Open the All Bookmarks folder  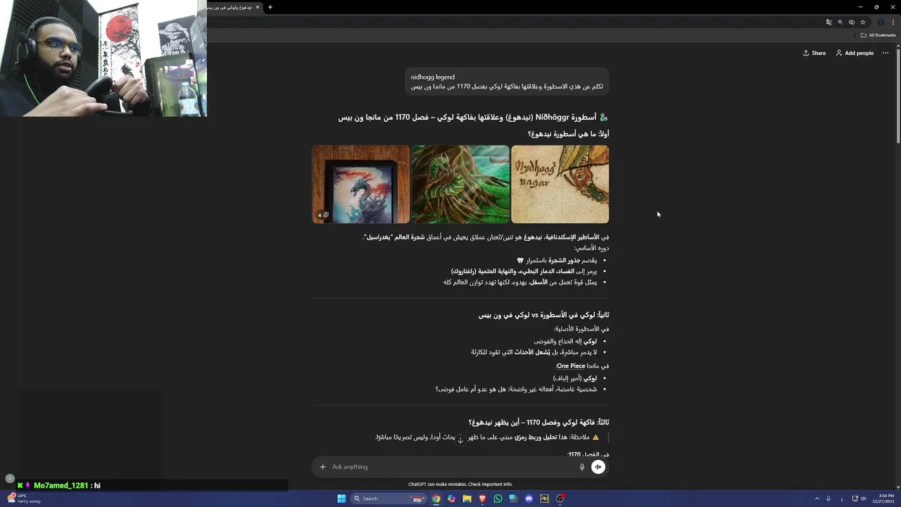point(878,35)
